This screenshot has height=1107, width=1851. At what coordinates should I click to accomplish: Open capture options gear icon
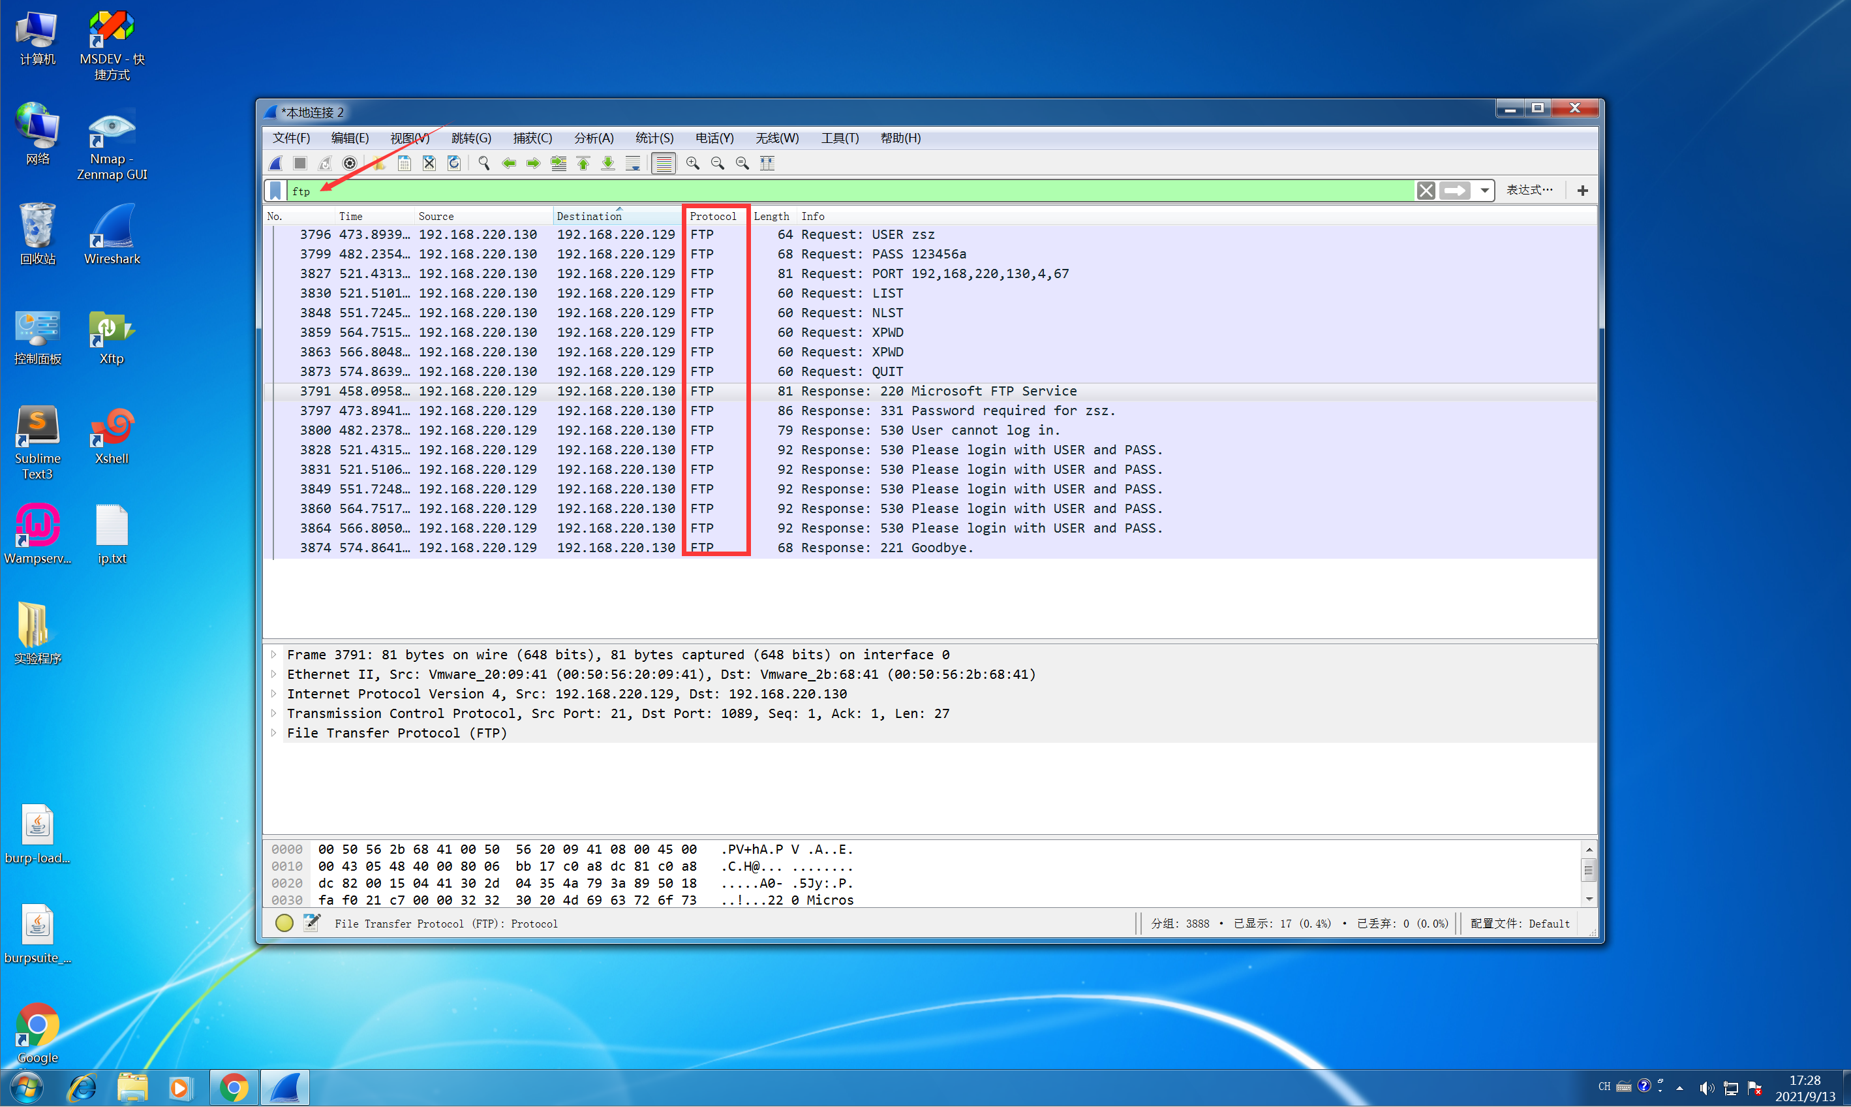pyautogui.click(x=350, y=163)
